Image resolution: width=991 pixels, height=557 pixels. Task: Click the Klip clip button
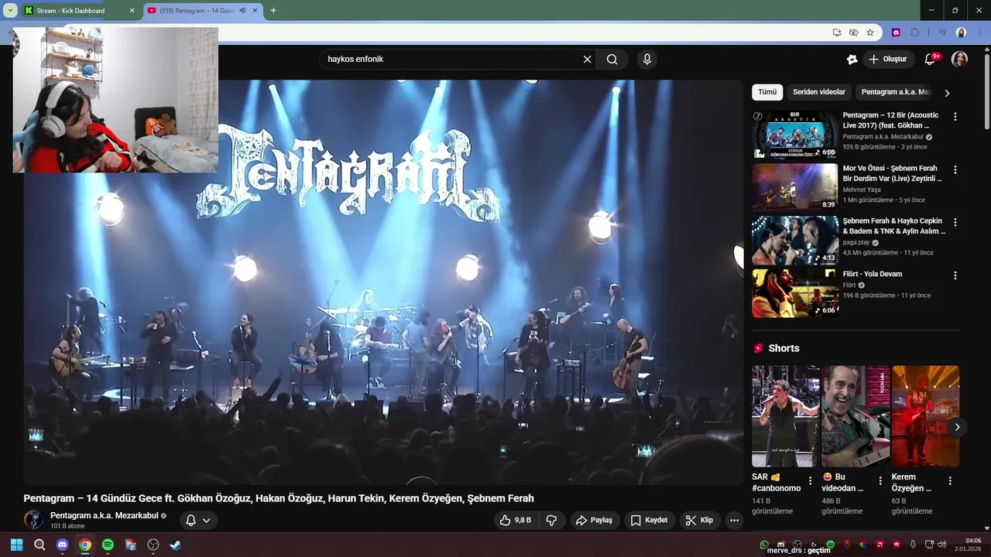pos(699,520)
